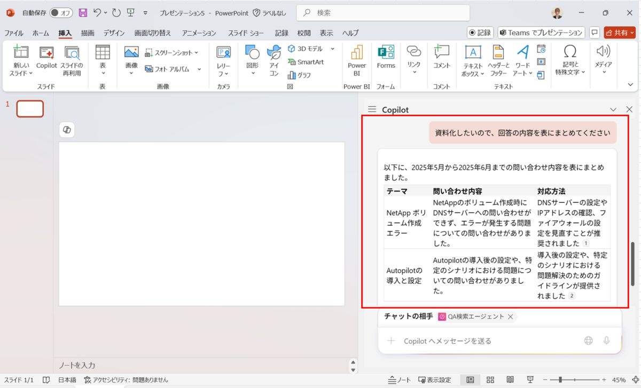
Task: Click the microphone icon in Copilot input
Action: pyautogui.click(x=607, y=341)
